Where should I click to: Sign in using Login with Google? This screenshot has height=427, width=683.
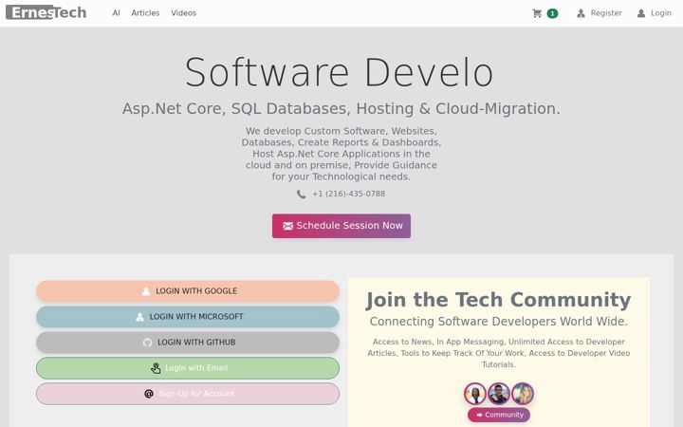(188, 291)
